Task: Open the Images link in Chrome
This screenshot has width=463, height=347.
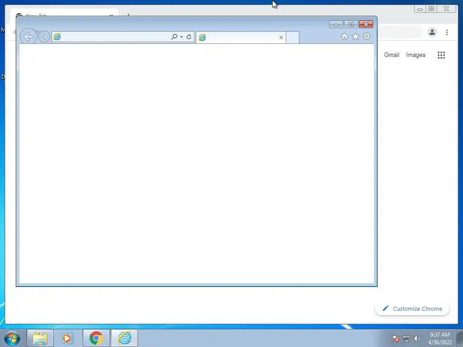Action: pos(416,55)
